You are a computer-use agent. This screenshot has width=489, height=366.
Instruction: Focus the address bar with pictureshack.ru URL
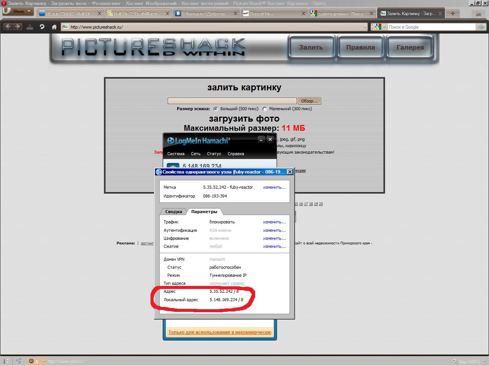coord(214,27)
